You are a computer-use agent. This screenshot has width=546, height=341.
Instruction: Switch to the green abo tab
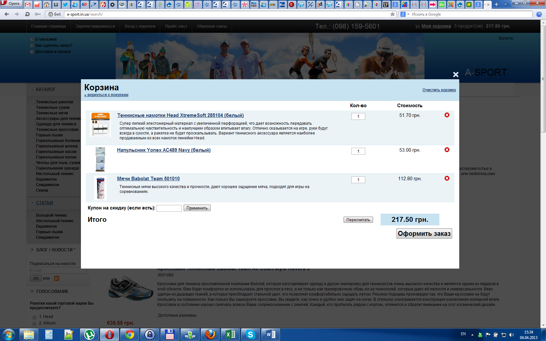coord(442,5)
